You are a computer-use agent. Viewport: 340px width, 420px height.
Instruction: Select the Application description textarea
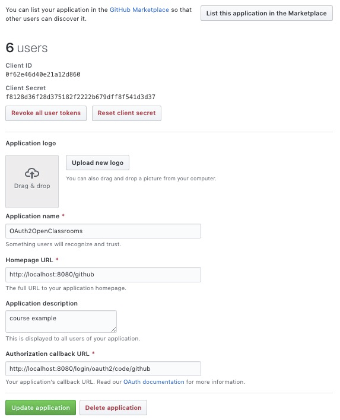point(61,322)
